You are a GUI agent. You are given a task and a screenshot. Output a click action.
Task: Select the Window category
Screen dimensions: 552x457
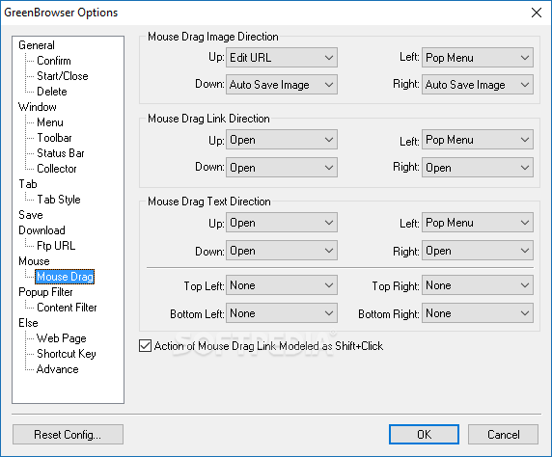coord(38,107)
